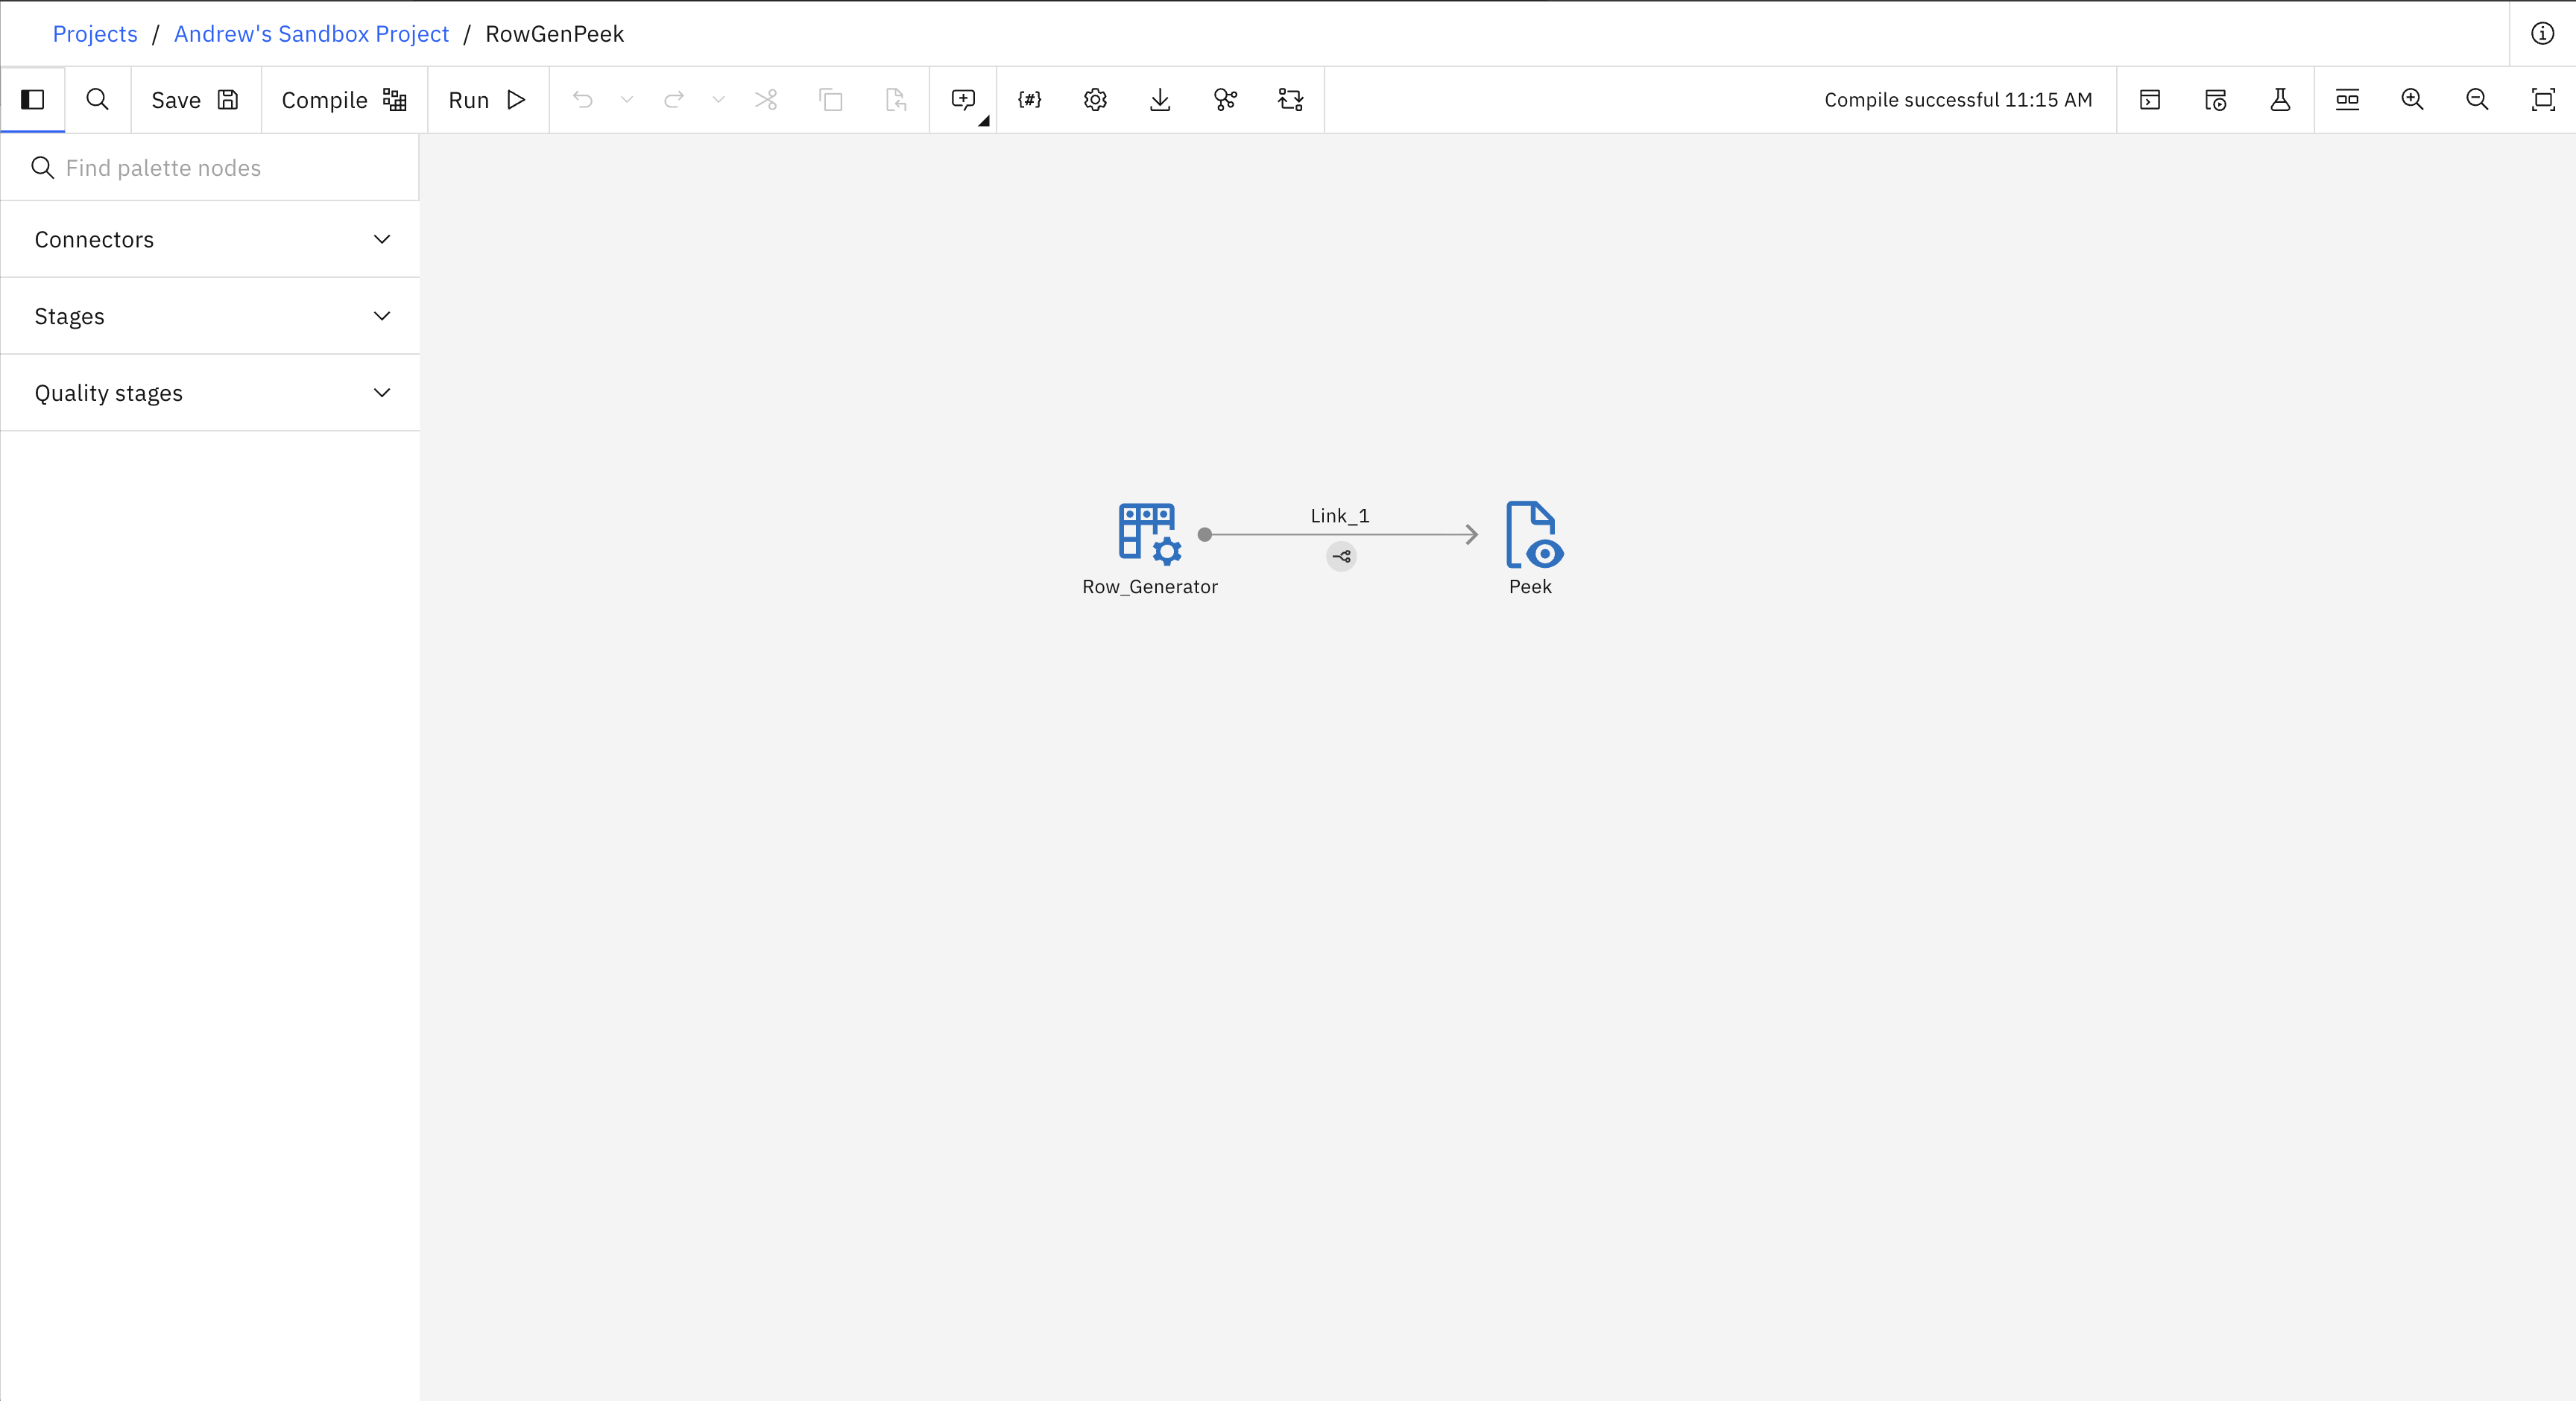Click the download arrow icon

[1160, 100]
